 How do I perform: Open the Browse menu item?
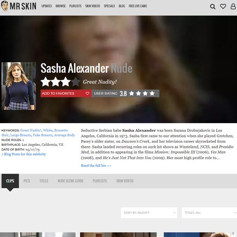tap(60, 6)
